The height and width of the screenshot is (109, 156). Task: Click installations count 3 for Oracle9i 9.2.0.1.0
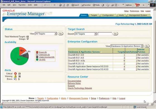click(136, 64)
